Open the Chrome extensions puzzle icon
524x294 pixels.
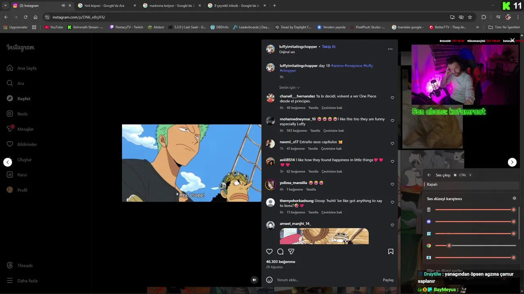tap(484, 17)
